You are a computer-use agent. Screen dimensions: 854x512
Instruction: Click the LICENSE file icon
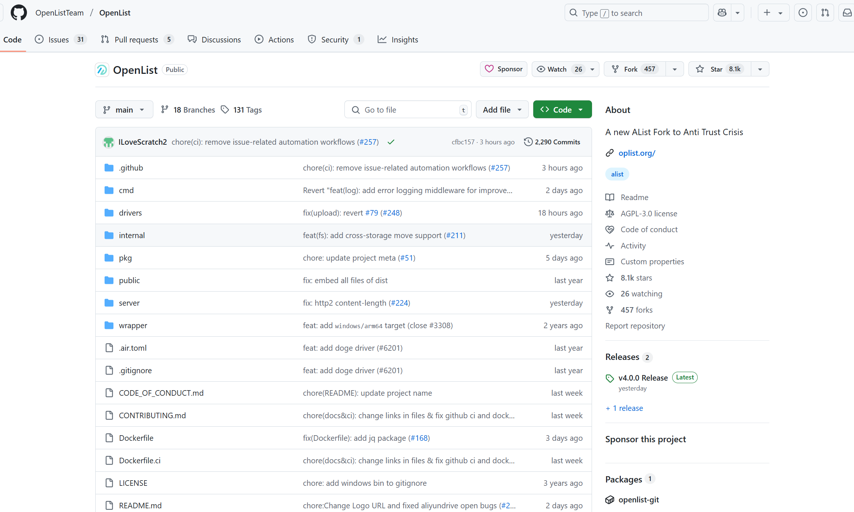[x=109, y=483]
